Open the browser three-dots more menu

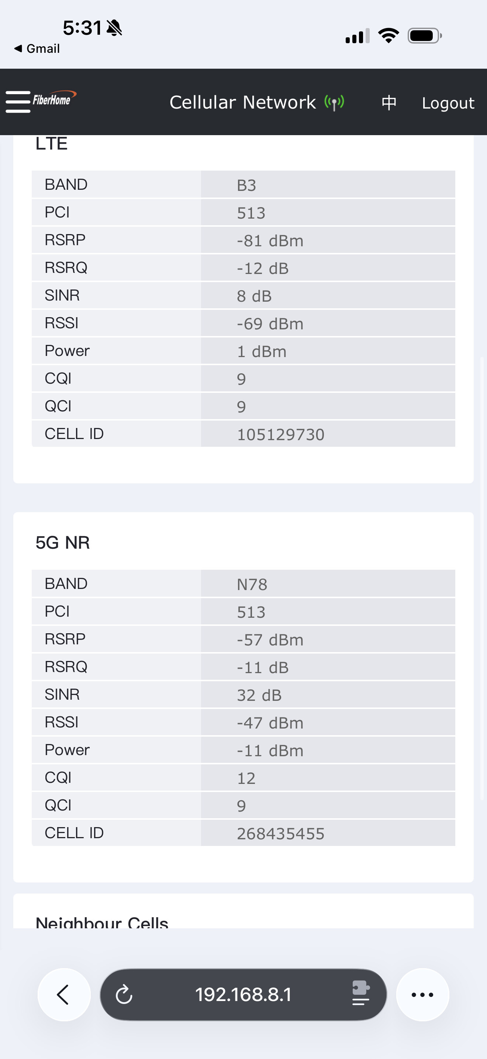coord(422,995)
